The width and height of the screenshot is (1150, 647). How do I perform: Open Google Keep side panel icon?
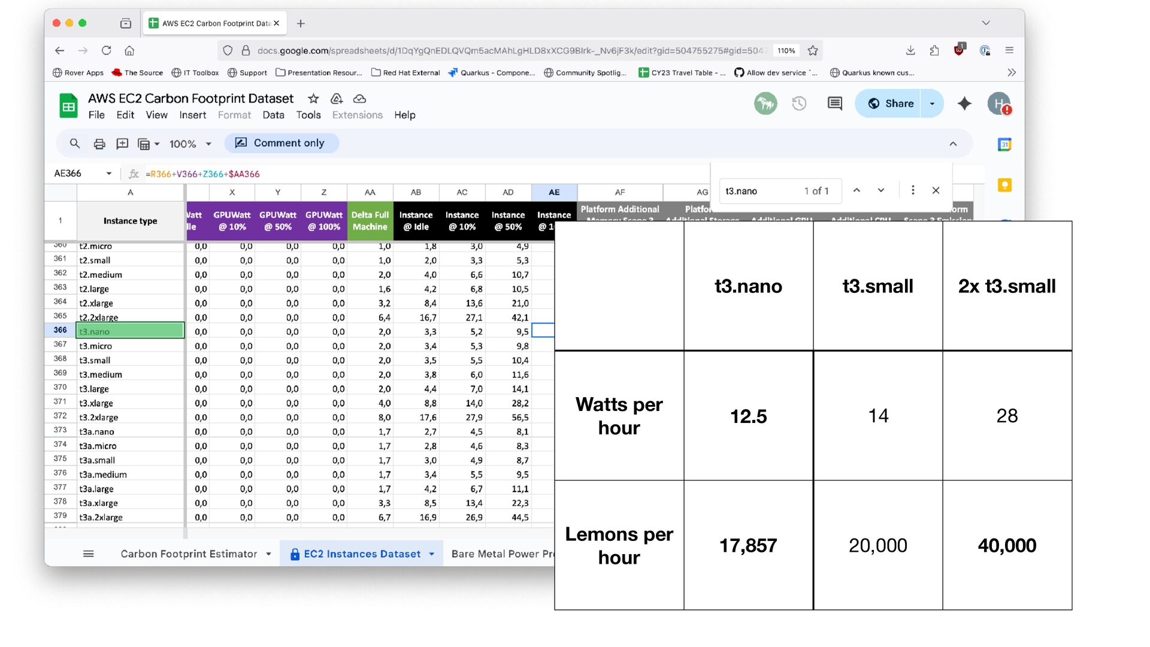[x=1004, y=185]
